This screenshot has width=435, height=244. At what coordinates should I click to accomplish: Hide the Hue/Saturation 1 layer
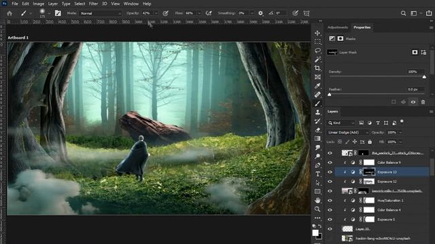pyautogui.click(x=330, y=201)
